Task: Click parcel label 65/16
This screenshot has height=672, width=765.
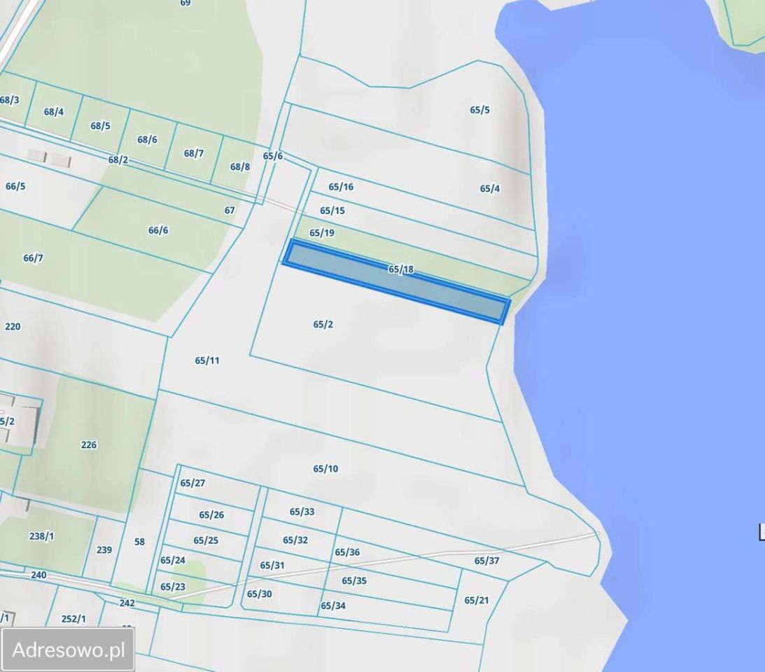Action: point(341,187)
